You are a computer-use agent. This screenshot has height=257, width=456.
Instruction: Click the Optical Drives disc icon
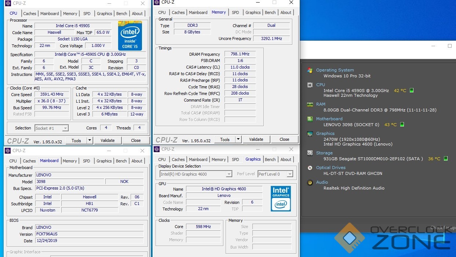click(310, 168)
